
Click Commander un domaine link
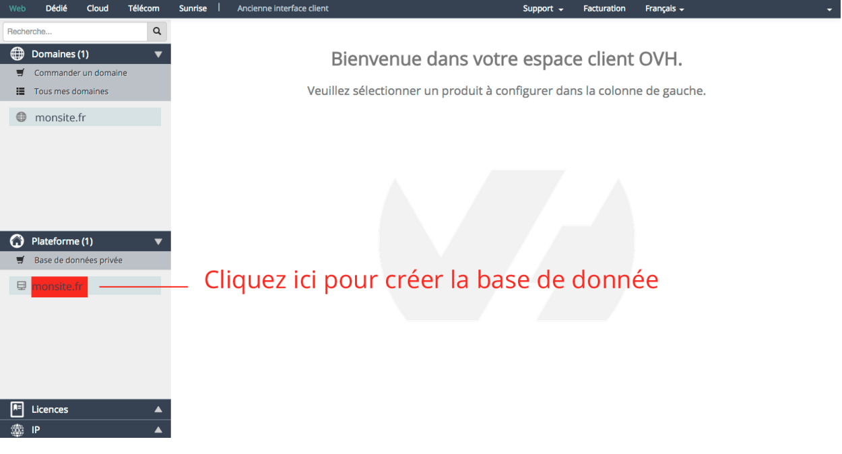[81, 73]
